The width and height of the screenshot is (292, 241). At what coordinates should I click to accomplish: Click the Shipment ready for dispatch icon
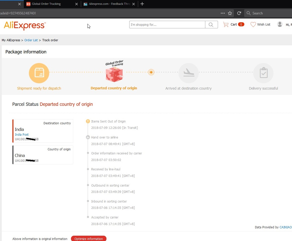click(39, 73)
